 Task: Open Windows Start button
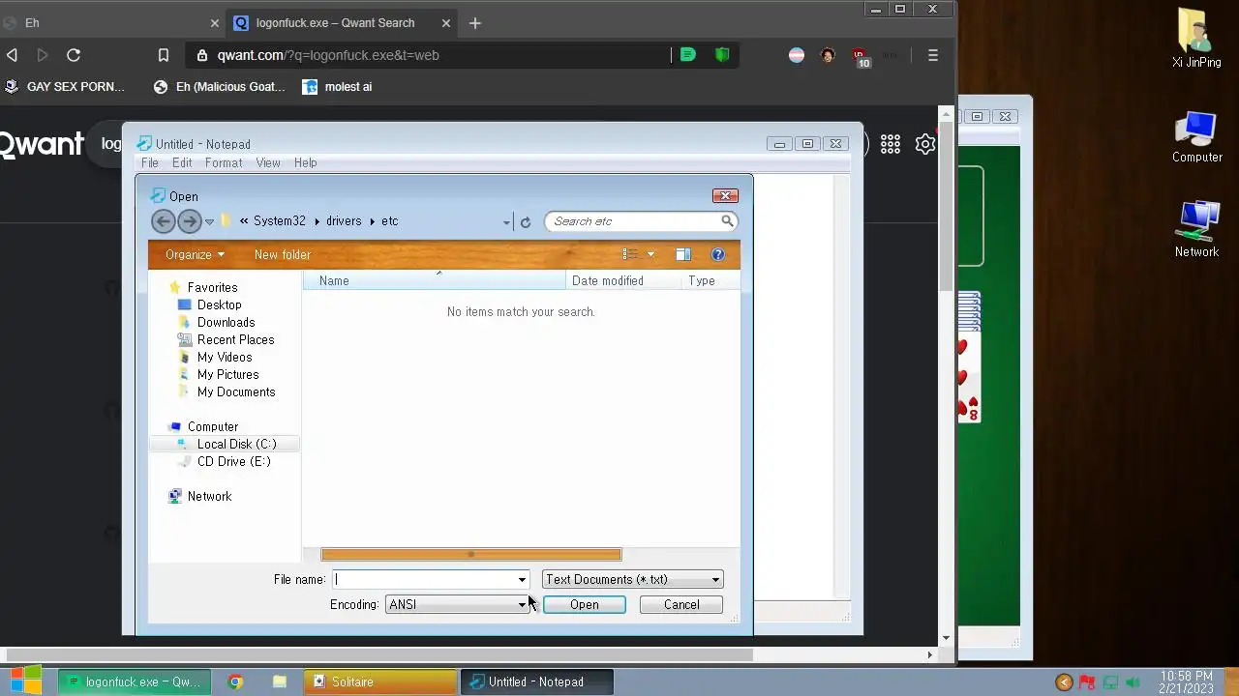pos(25,681)
